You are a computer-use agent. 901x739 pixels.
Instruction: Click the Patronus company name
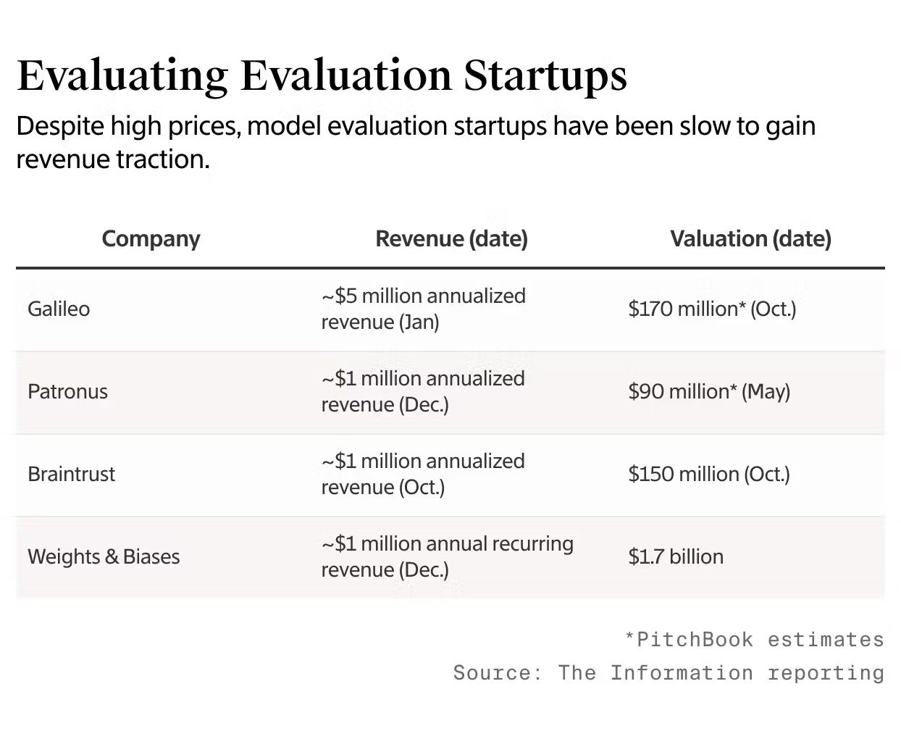pos(67,391)
